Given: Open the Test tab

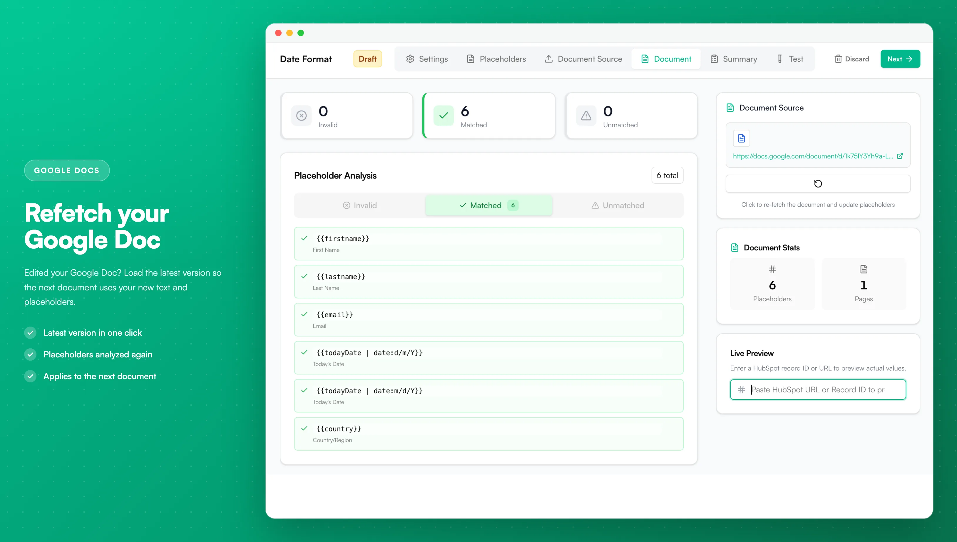Looking at the screenshot, I should click(790, 59).
